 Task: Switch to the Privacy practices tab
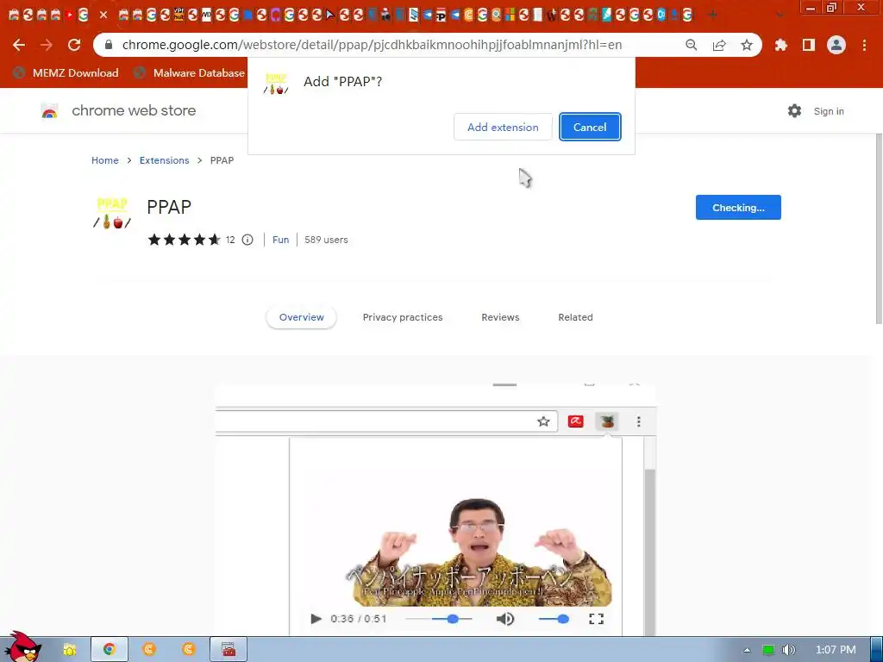click(x=403, y=317)
